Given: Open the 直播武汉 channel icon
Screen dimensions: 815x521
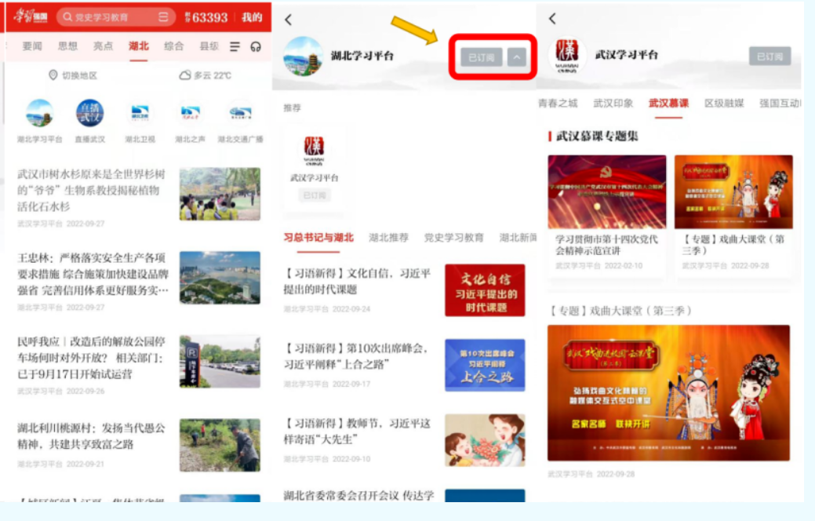Looking at the screenshot, I should [89, 114].
